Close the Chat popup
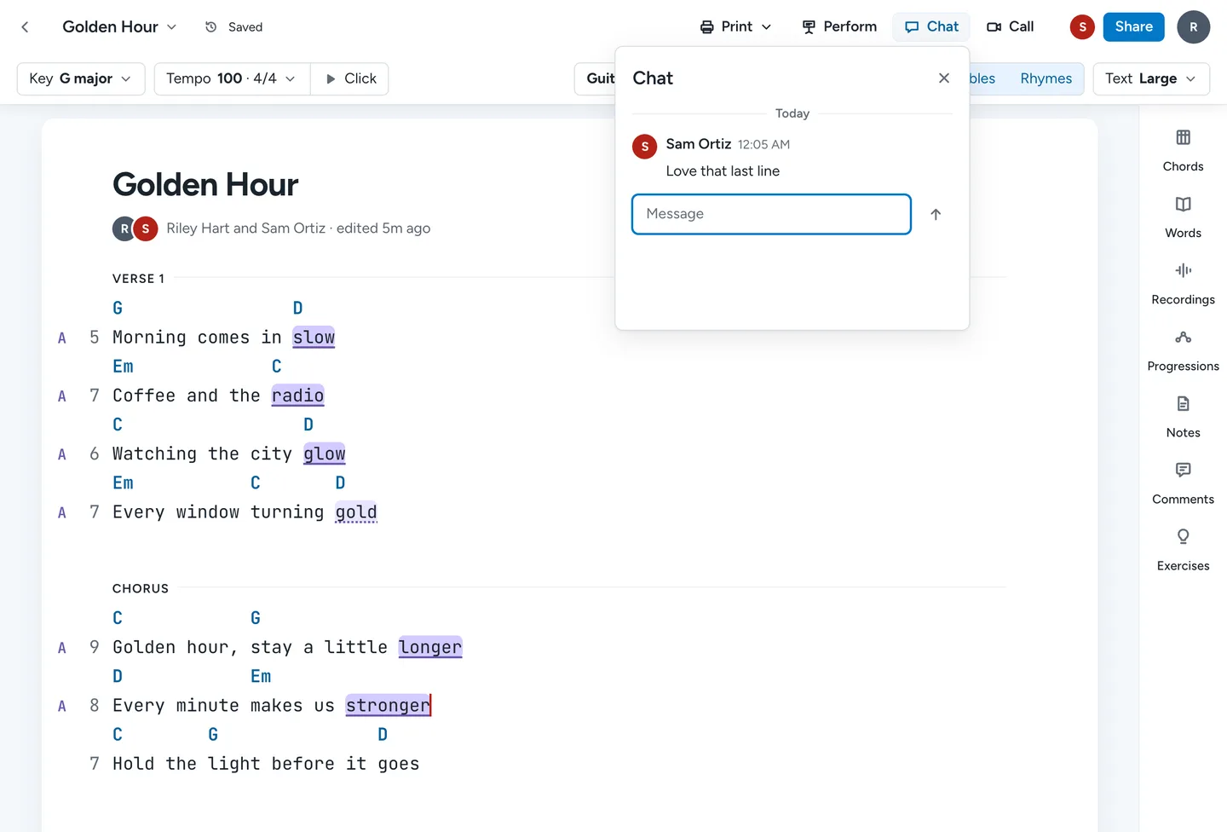The height and width of the screenshot is (832, 1227). pos(944,78)
